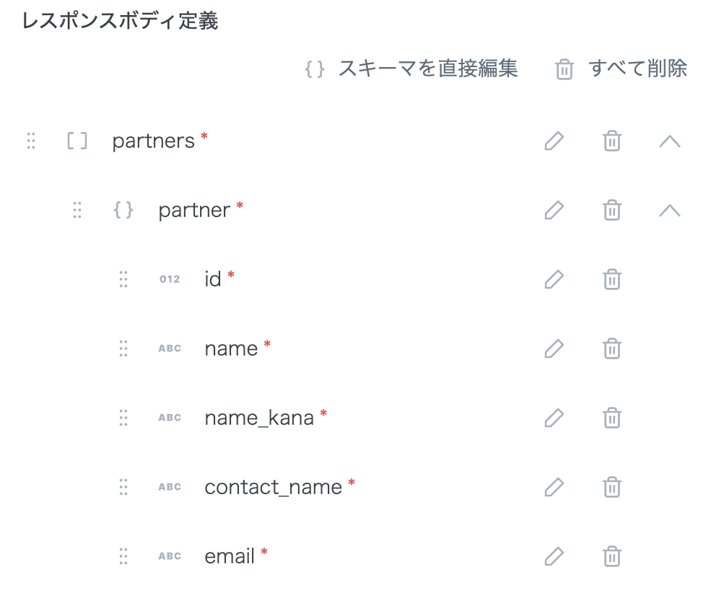Image resolution: width=719 pixels, height=606 pixels.
Task: Collapse the partner object row
Action: coord(670,210)
